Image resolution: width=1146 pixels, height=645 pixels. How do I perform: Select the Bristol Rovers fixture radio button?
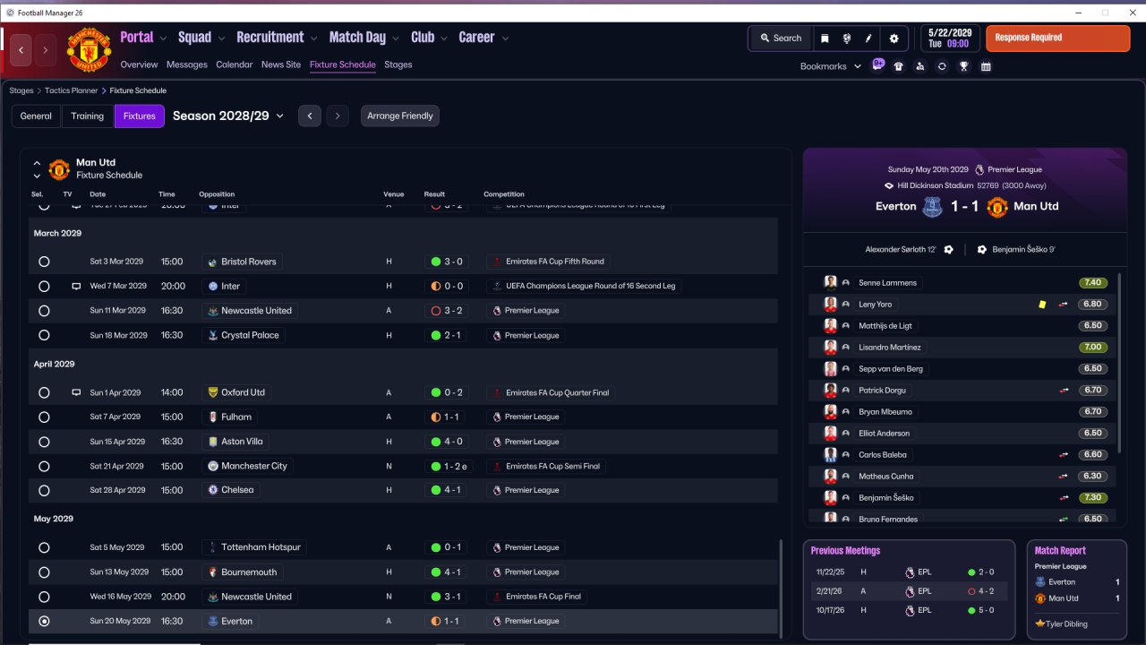click(x=44, y=262)
